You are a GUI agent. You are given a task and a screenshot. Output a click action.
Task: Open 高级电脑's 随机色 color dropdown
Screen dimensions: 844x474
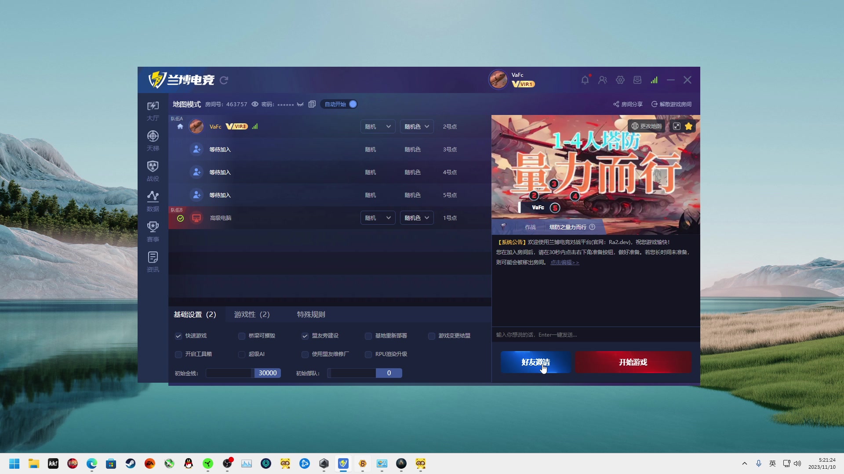point(417,218)
